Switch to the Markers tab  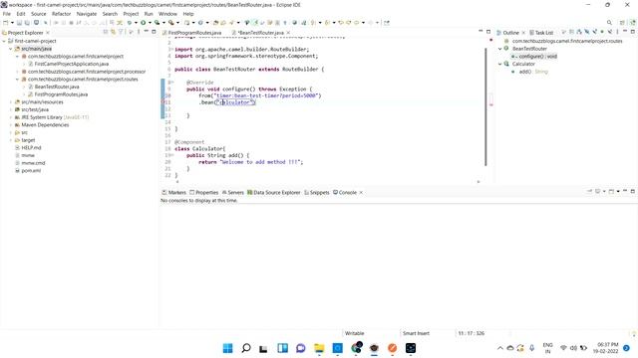click(173, 192)
